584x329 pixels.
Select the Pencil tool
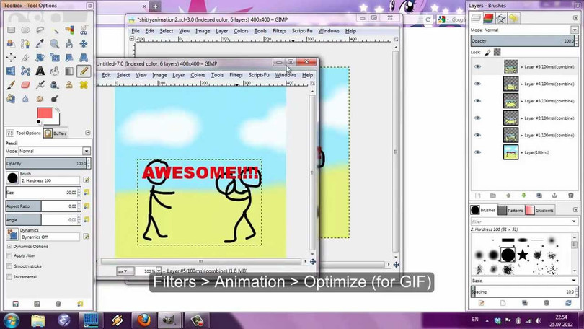point(83,71)
